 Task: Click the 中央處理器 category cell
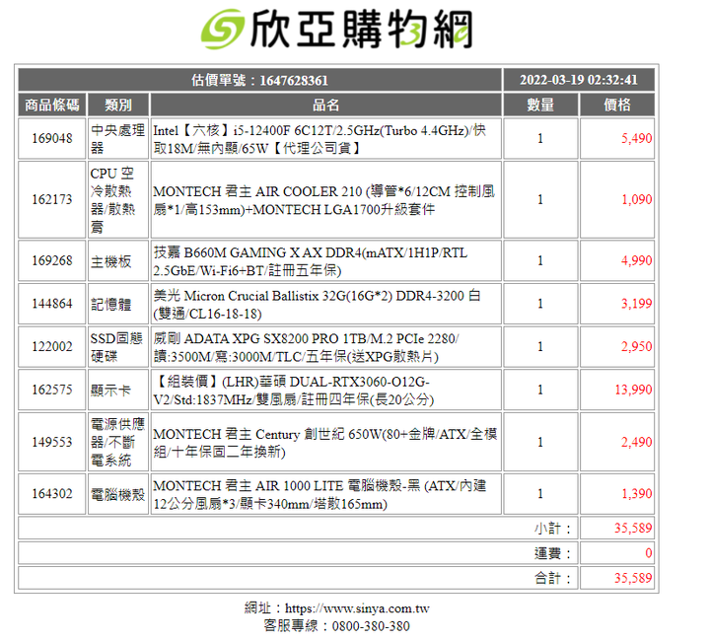click(x=117, y=139)
